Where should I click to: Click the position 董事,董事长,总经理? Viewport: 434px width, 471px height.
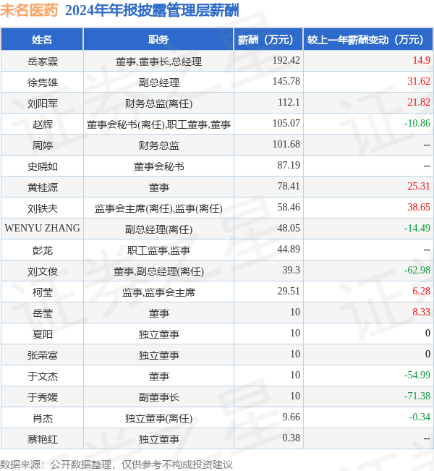(158, 61)
